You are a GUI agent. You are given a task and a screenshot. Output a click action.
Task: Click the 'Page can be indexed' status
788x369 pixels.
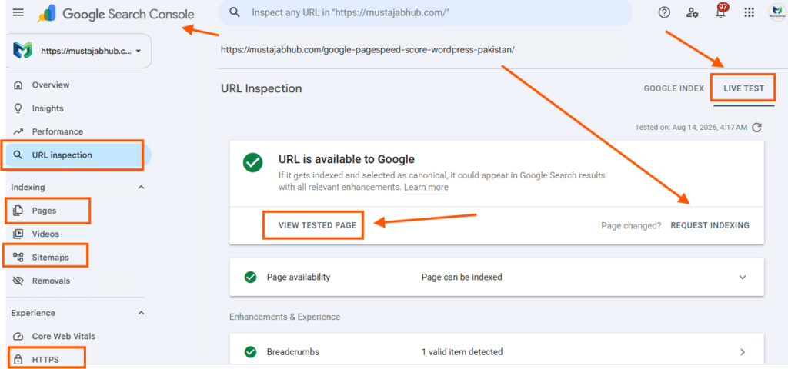(462, 277)
